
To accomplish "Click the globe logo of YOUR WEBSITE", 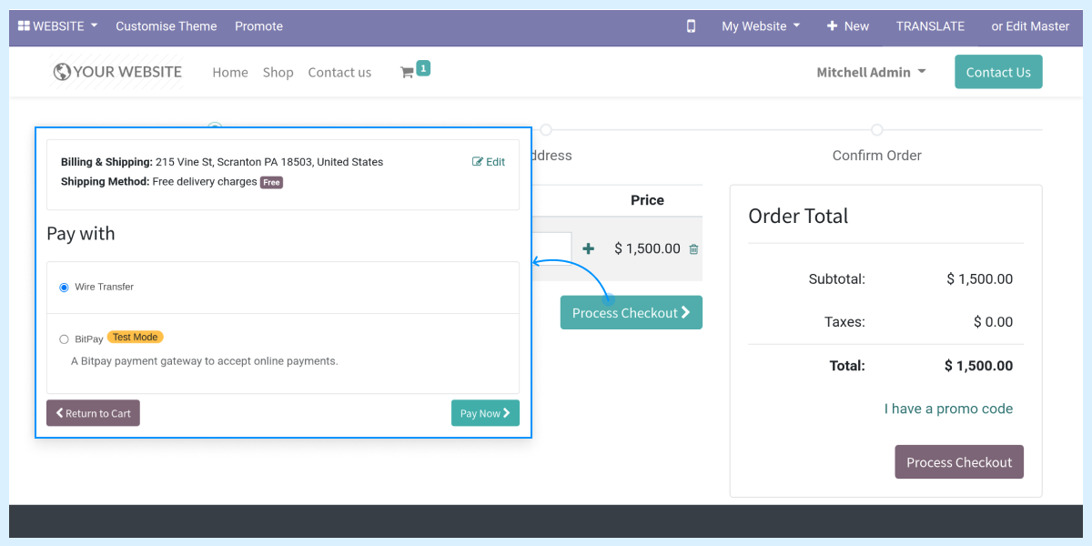I will 60,71.
